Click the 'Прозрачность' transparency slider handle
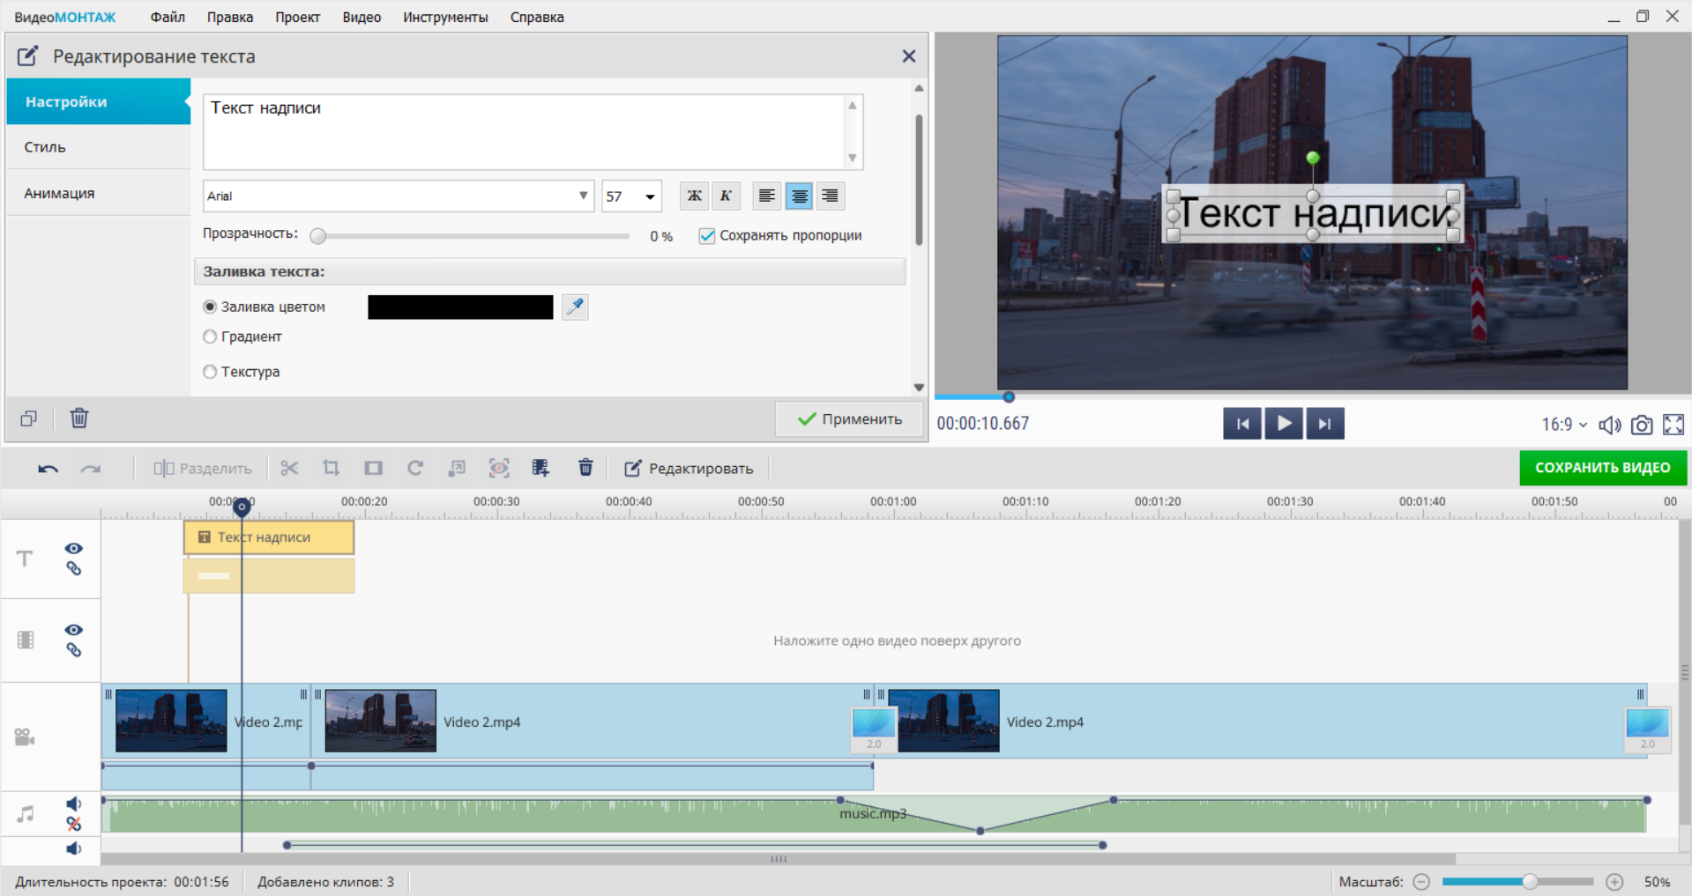The height and width of the screenshot is (896, 1692). 318,236
